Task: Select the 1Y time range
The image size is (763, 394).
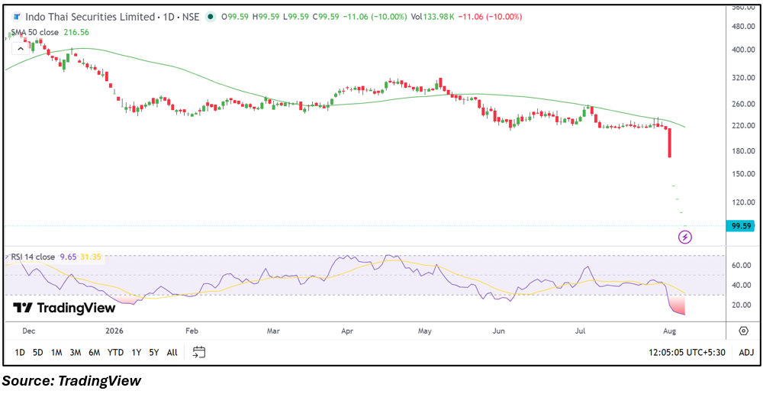Action: (137, 352)
